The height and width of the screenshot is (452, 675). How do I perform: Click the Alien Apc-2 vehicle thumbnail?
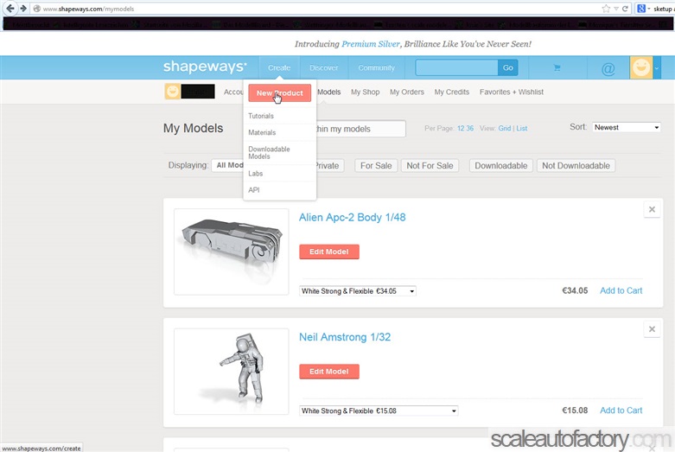click(231, 251)
